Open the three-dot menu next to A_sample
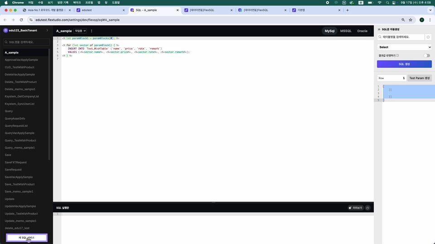The height and width of the screenshot is (244, 435). pos(92,31)
